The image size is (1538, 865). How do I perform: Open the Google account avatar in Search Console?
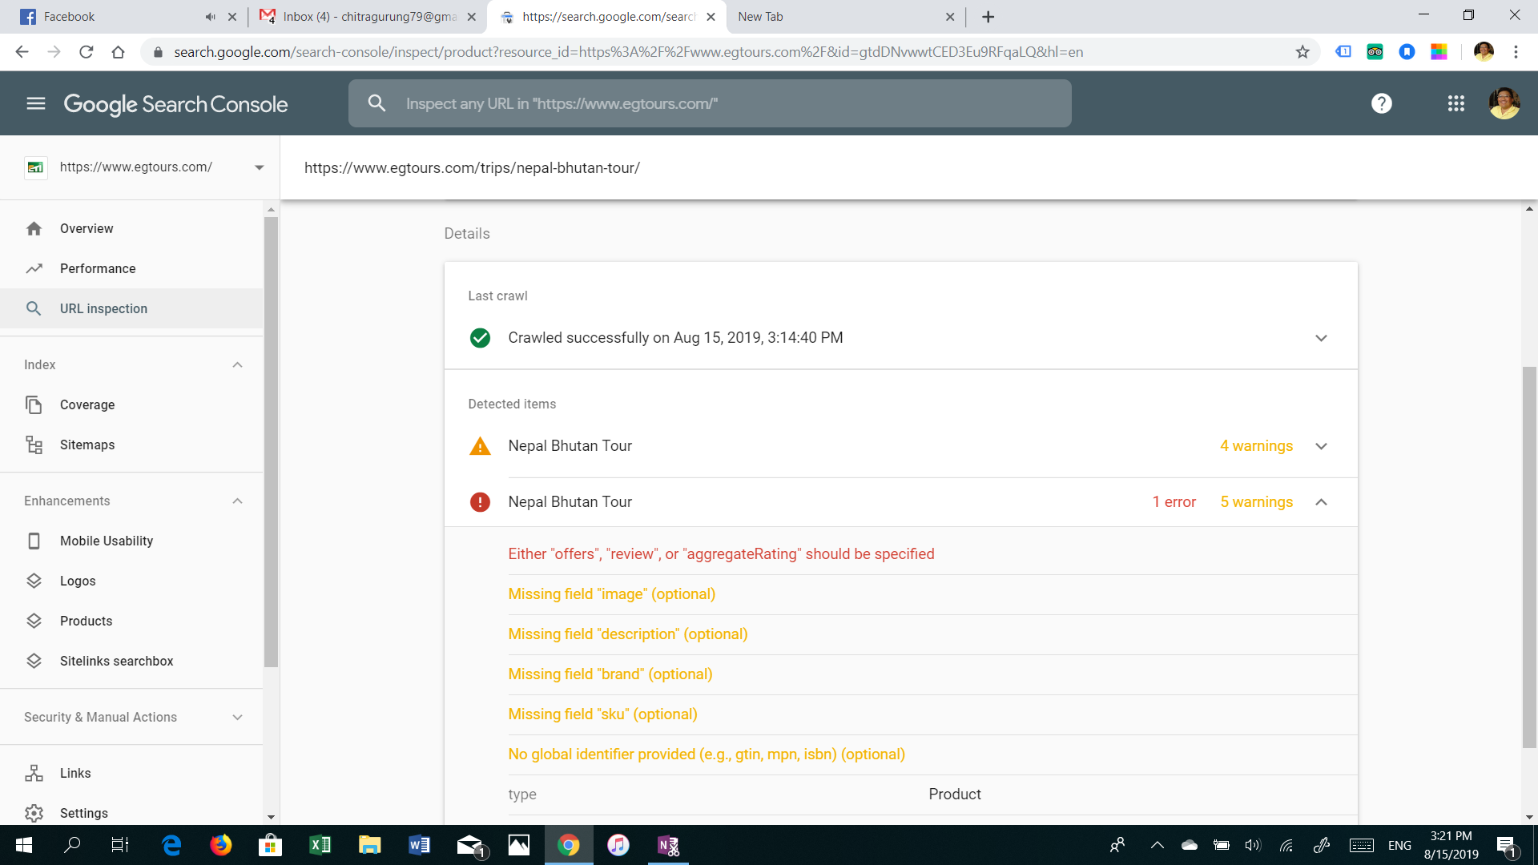click(x=1504, y=103)
